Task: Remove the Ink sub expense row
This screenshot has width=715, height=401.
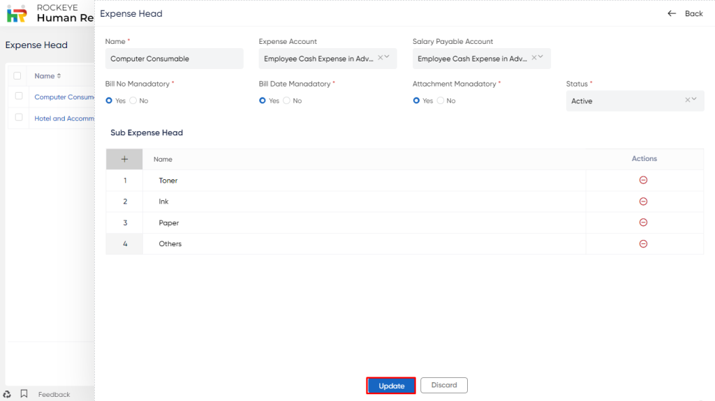Action: 643,202
